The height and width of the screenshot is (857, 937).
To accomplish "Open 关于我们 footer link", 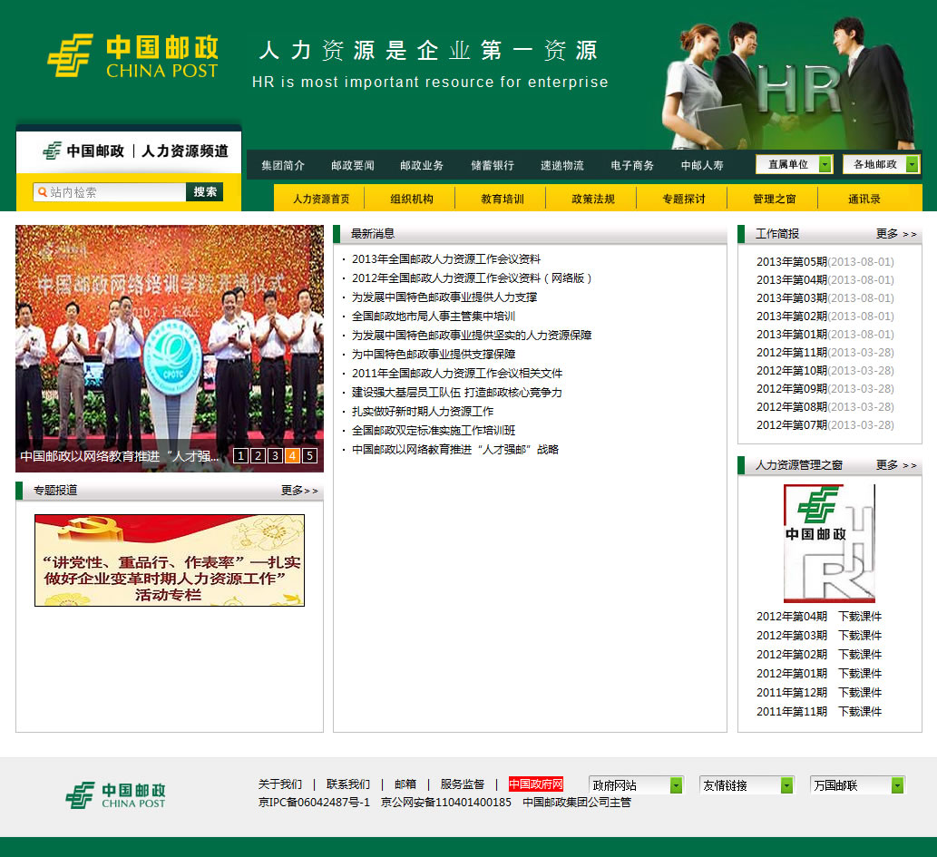I will pos(280,784).
